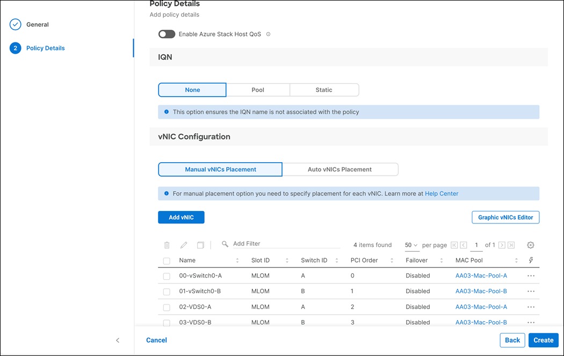Click the edit pencil icon above table
The height and width of the screenshot is (356, 564).
pyautogui.click(x=184, y=245)
